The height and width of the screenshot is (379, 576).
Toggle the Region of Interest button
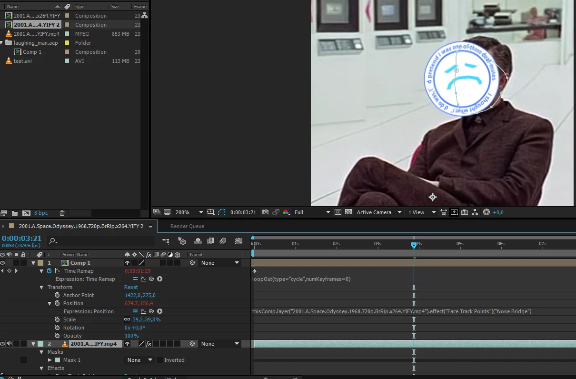click(x=338, y=212)
